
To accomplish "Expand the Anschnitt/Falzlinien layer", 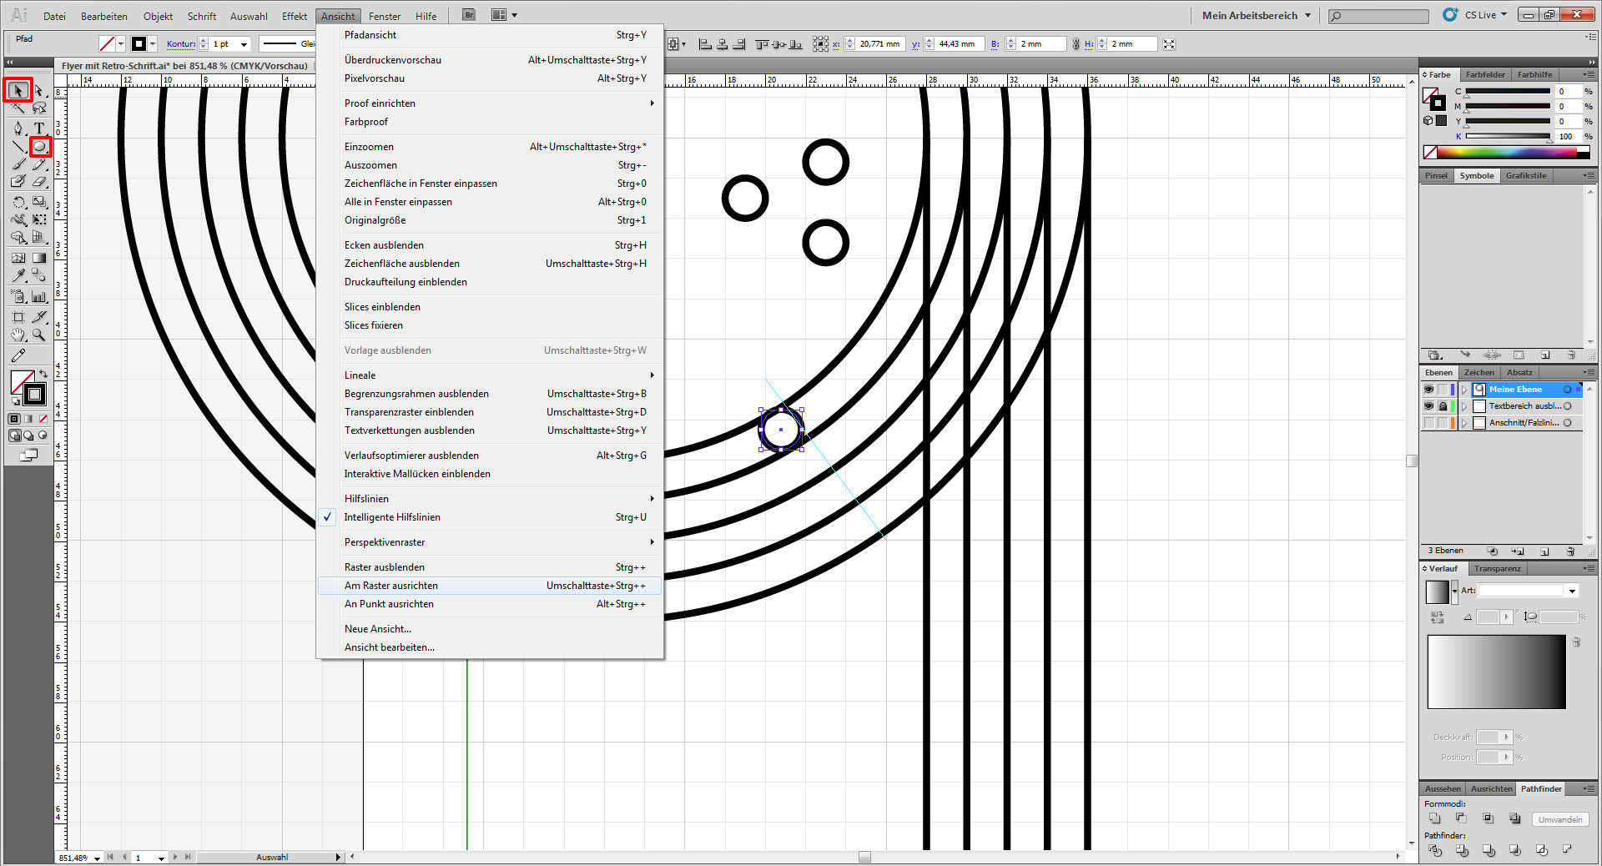I will tap(1464, 423).
